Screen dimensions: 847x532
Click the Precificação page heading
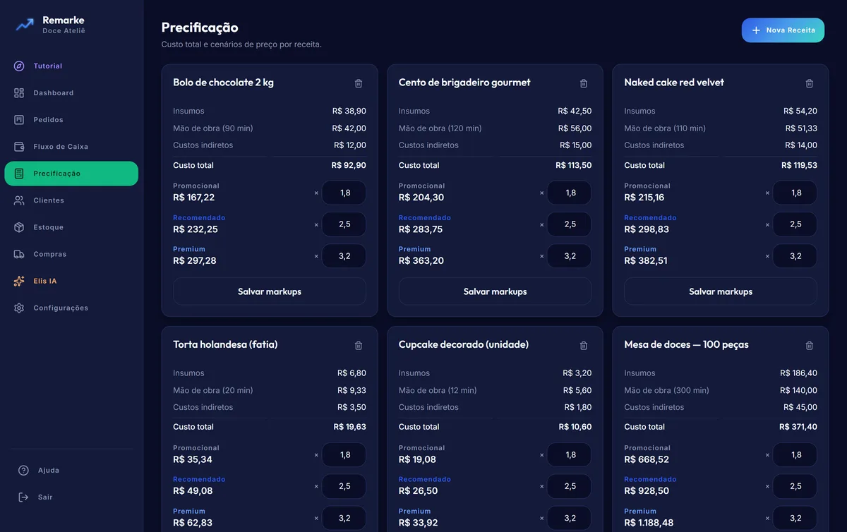coord(200,28)
